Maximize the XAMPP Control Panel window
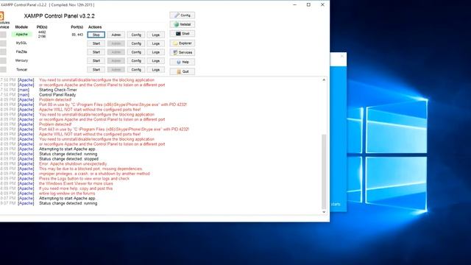This screenshot has width=471, height=265. [308, 5]
